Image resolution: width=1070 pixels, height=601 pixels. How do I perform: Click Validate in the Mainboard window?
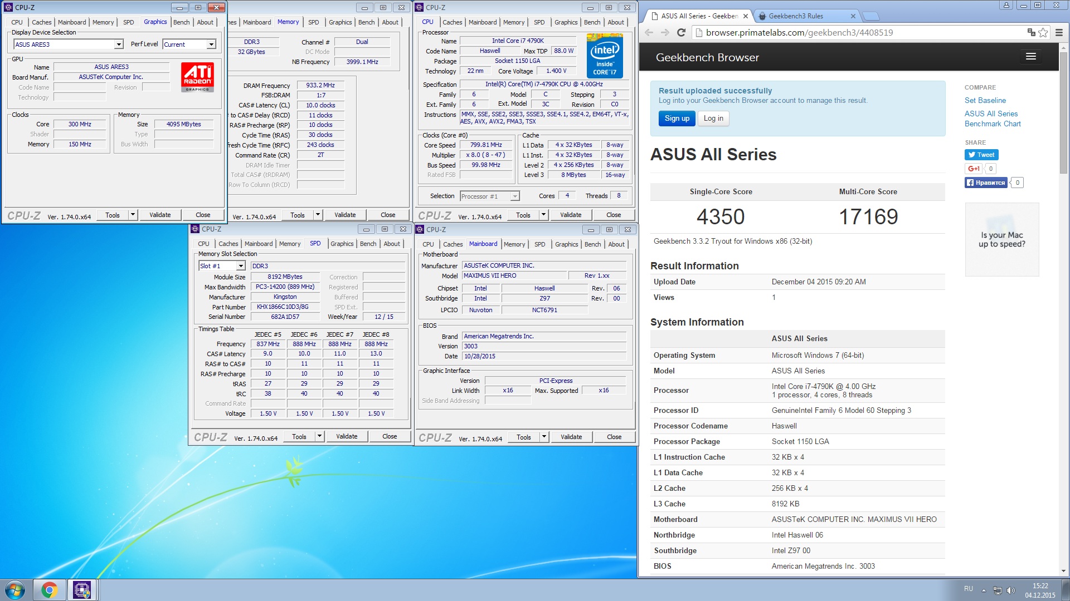tap(571, 437)
